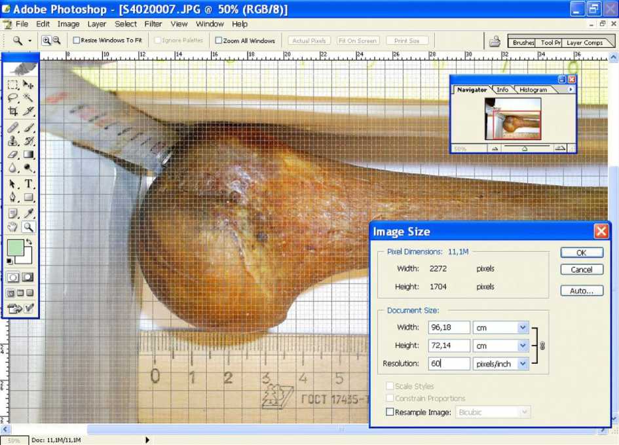Open the Width unit cm dropdown
This screenshot has width=619, height=445.
(x=523, y=327)
